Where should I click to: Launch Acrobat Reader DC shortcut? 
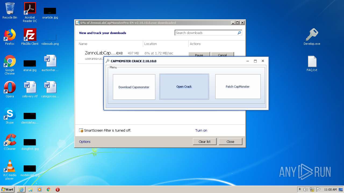(30, 12)
